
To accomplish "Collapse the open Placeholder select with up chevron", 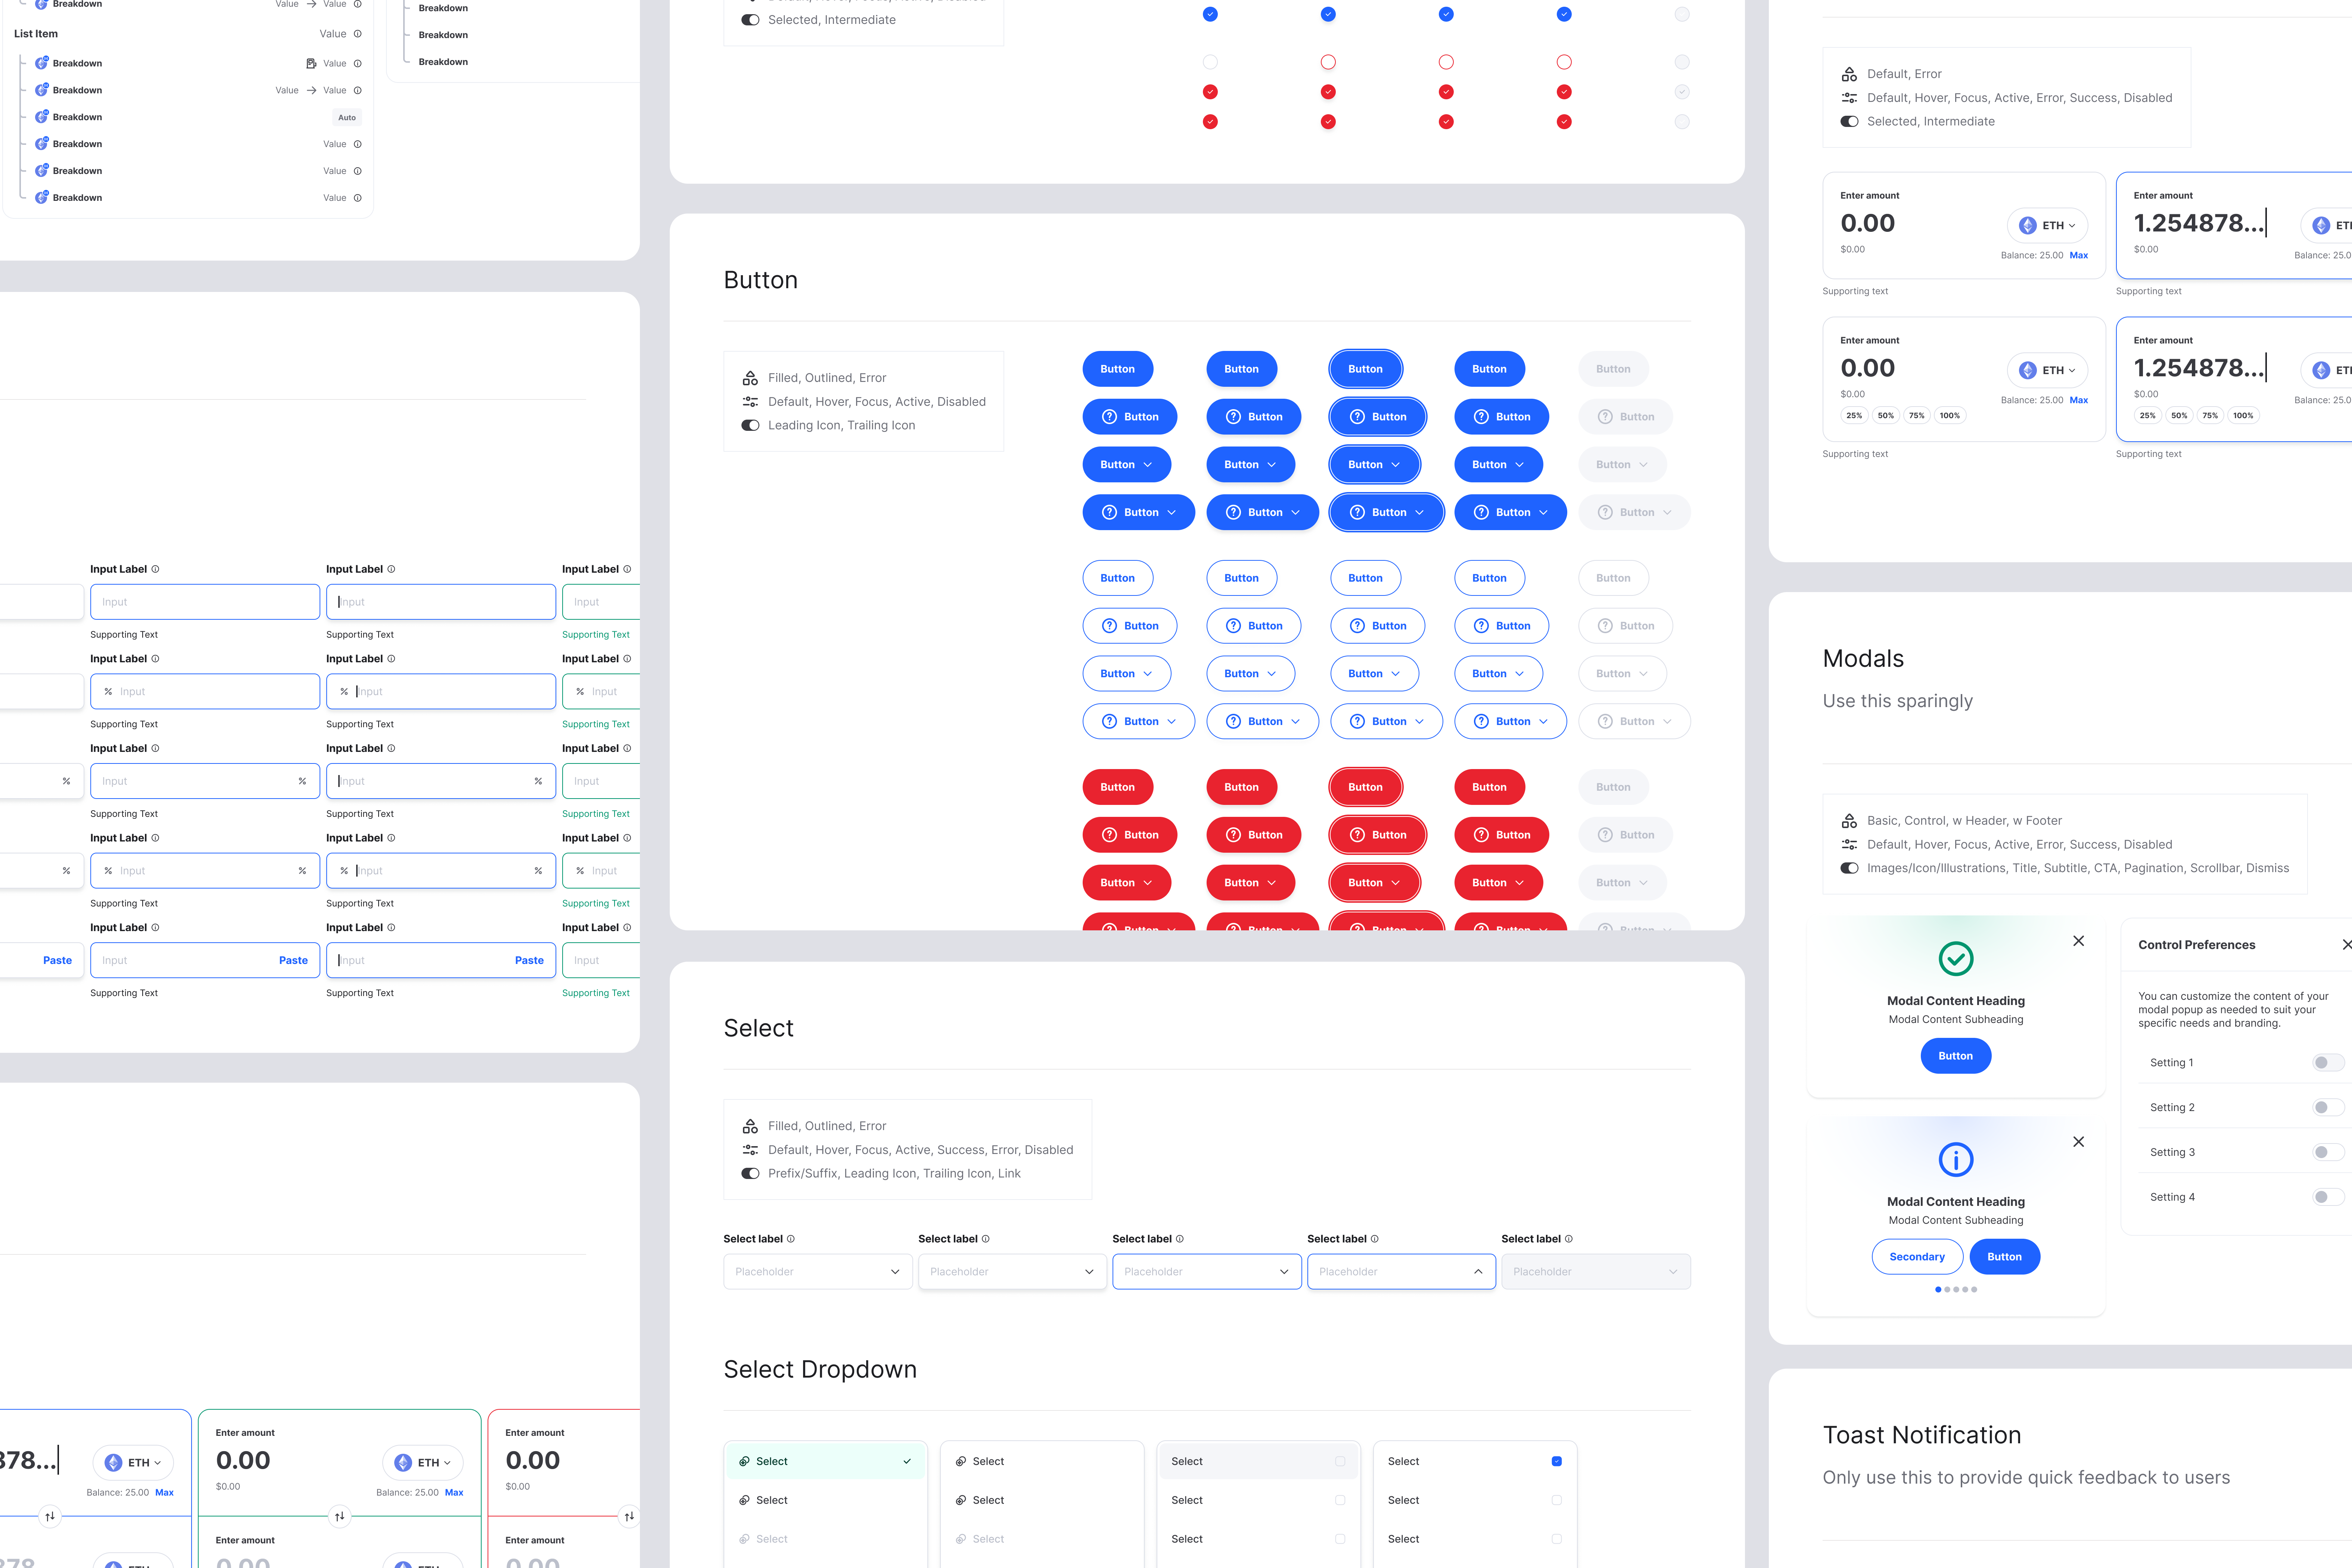I will pyautogui.click(x=1478, y=1272).
